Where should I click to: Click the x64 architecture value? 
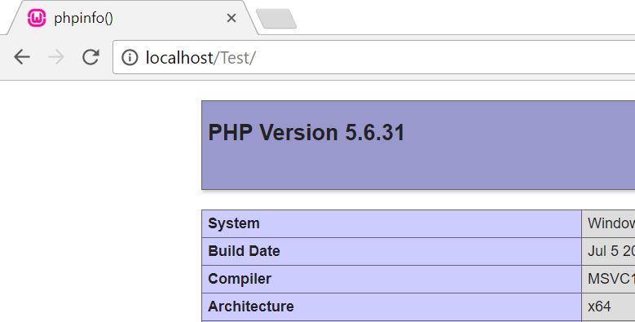click(599, 307)
